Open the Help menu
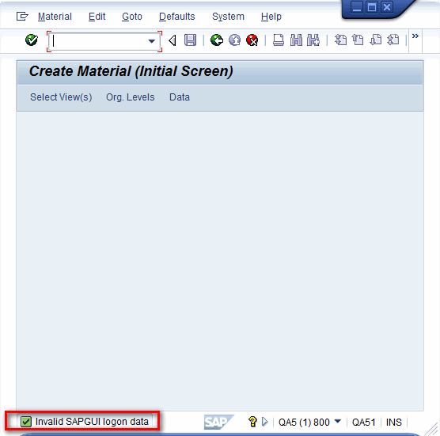Image resolution: width=440 pixels, height=436 pixels. 271,17
